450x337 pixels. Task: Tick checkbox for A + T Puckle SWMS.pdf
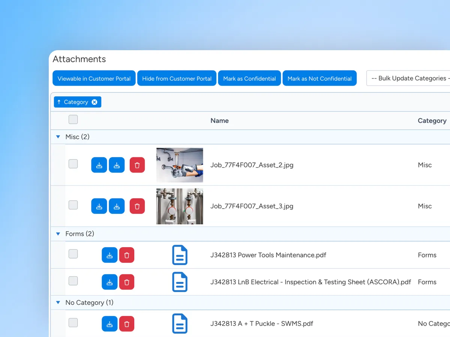73,322
